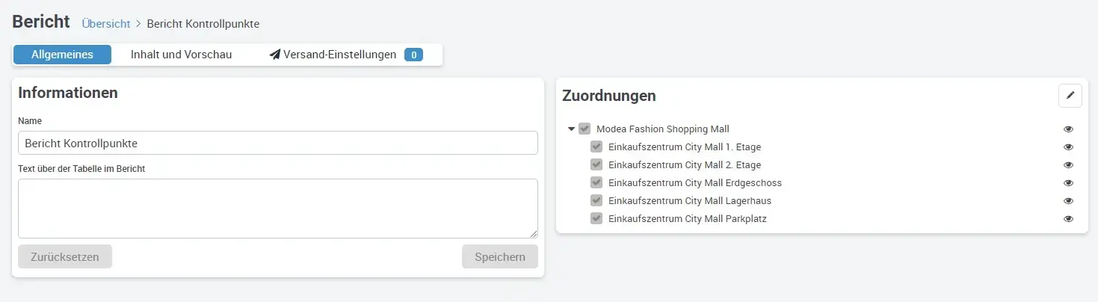Focus the Text über der Tabelle textarea

(x=277, y=208)
